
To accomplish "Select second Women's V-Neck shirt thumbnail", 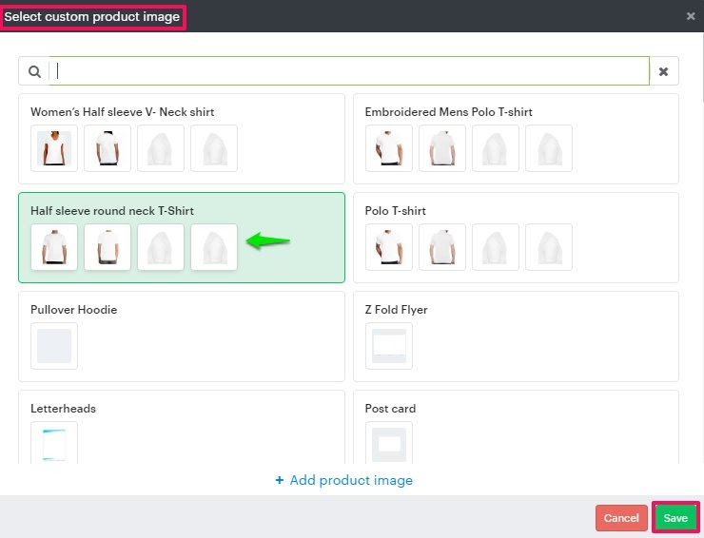I will coord(108,148).
